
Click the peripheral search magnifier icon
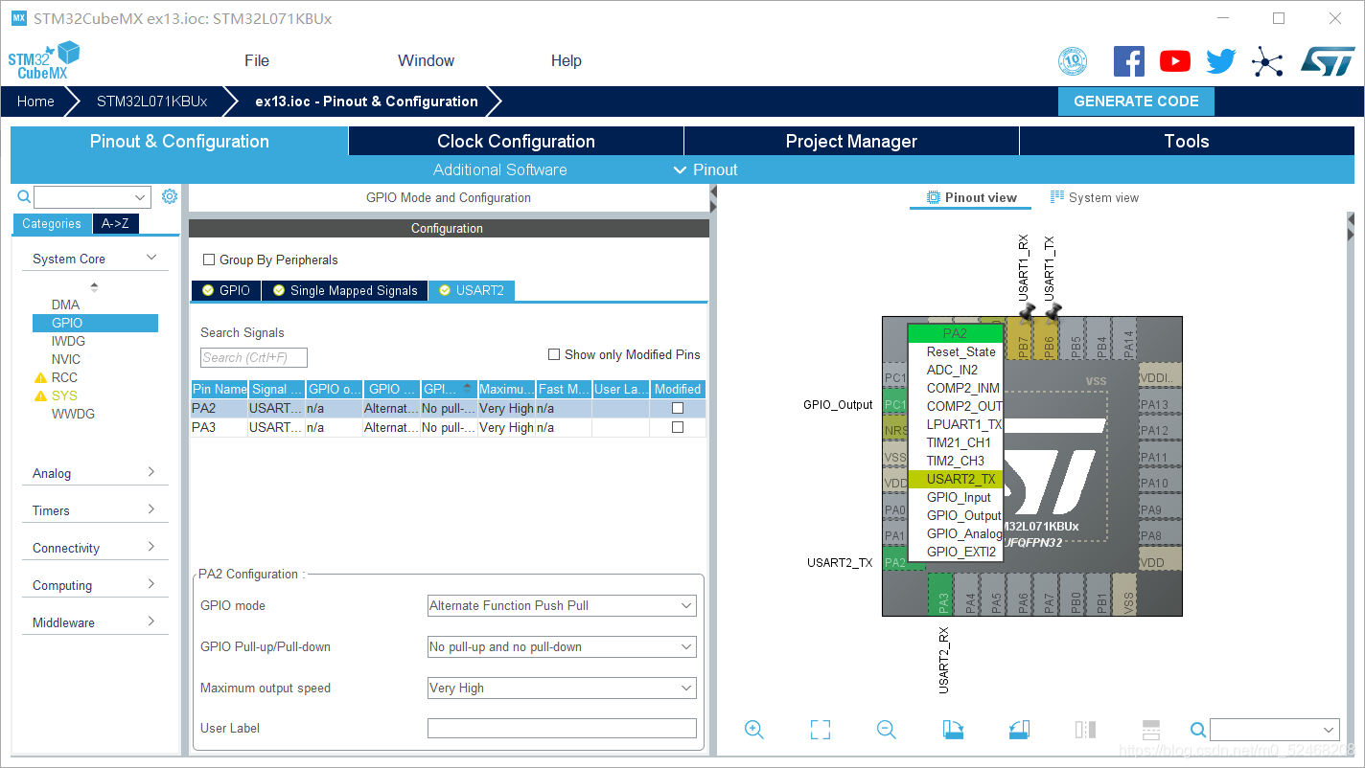[x=25, y=196]
